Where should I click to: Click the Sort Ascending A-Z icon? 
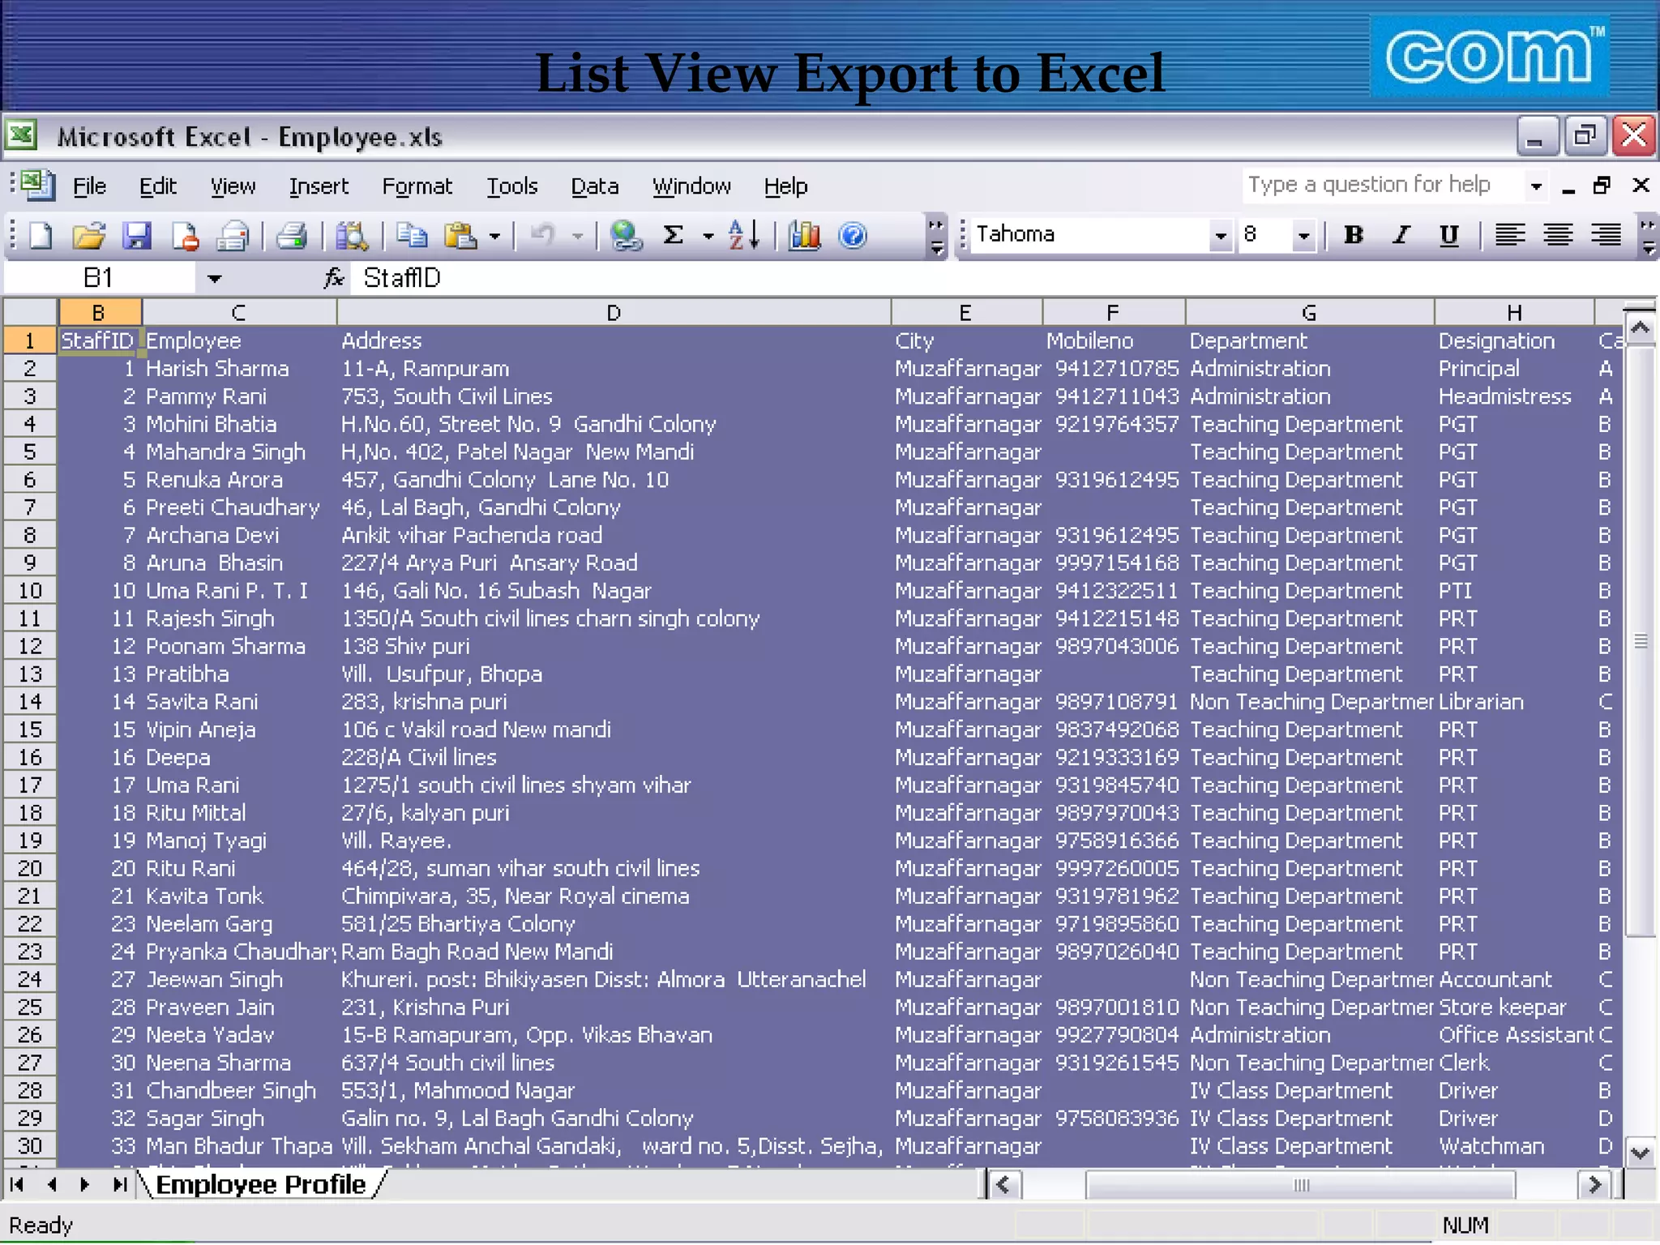(743, 236)
